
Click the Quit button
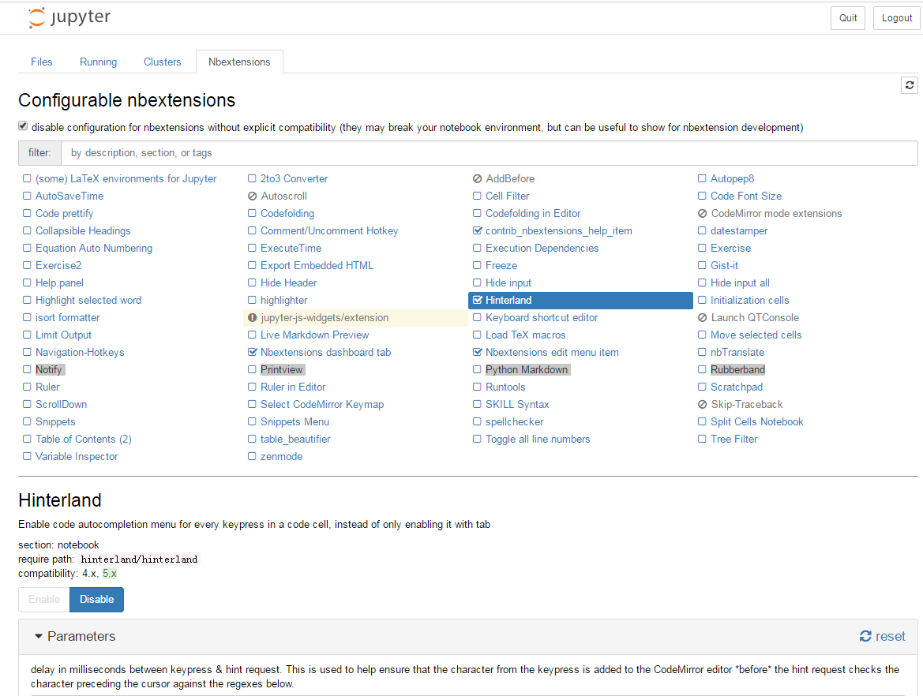point(848,17)
